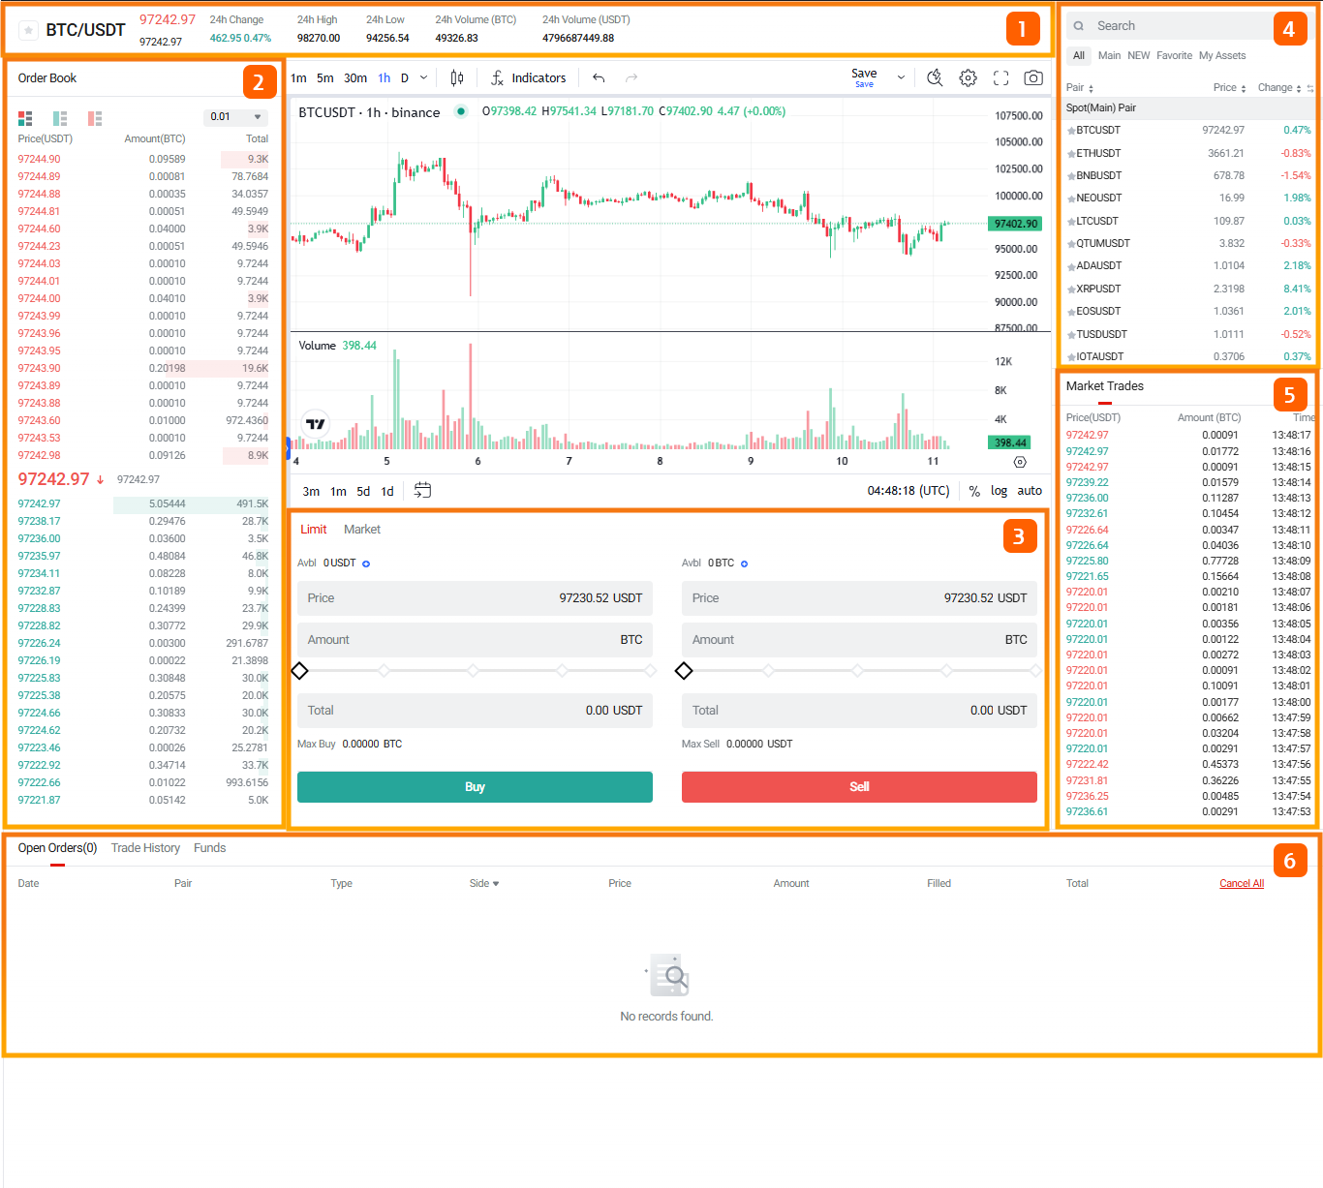Sort pair list by Pair column
The image size is (1323, 1188).
coord(1080,88)
